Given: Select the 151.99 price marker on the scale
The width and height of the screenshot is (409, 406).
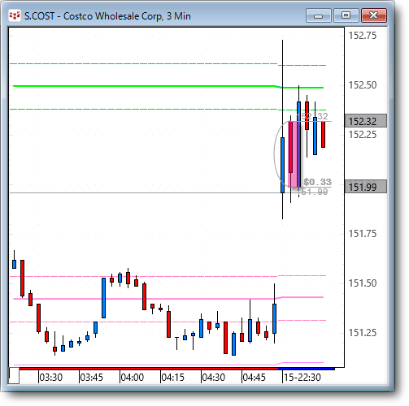Looking at the screenshot, I should coord(366,187).
